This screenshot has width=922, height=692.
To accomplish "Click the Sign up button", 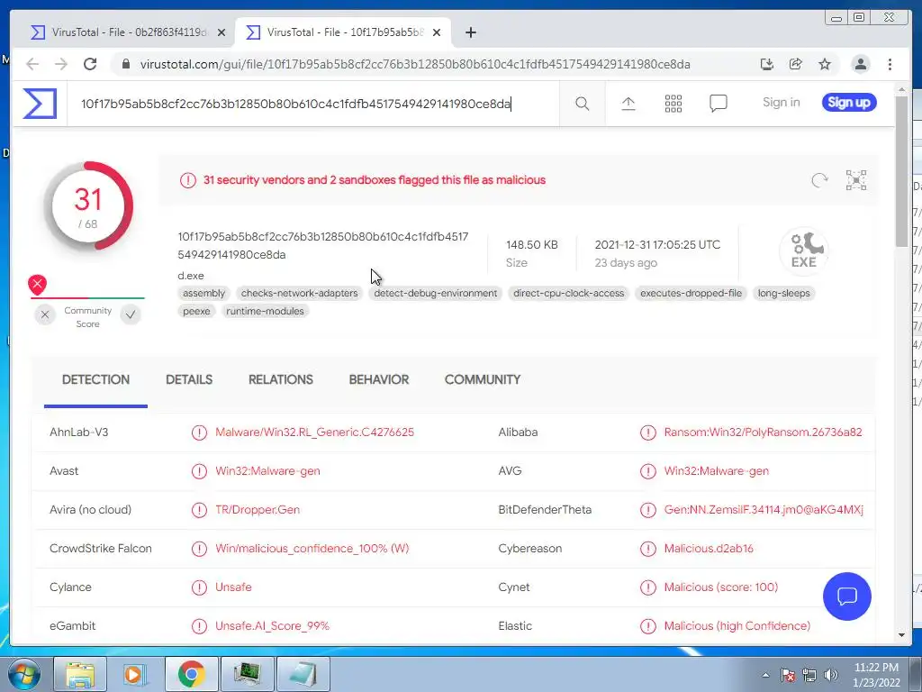I will (x=849, y=103).
